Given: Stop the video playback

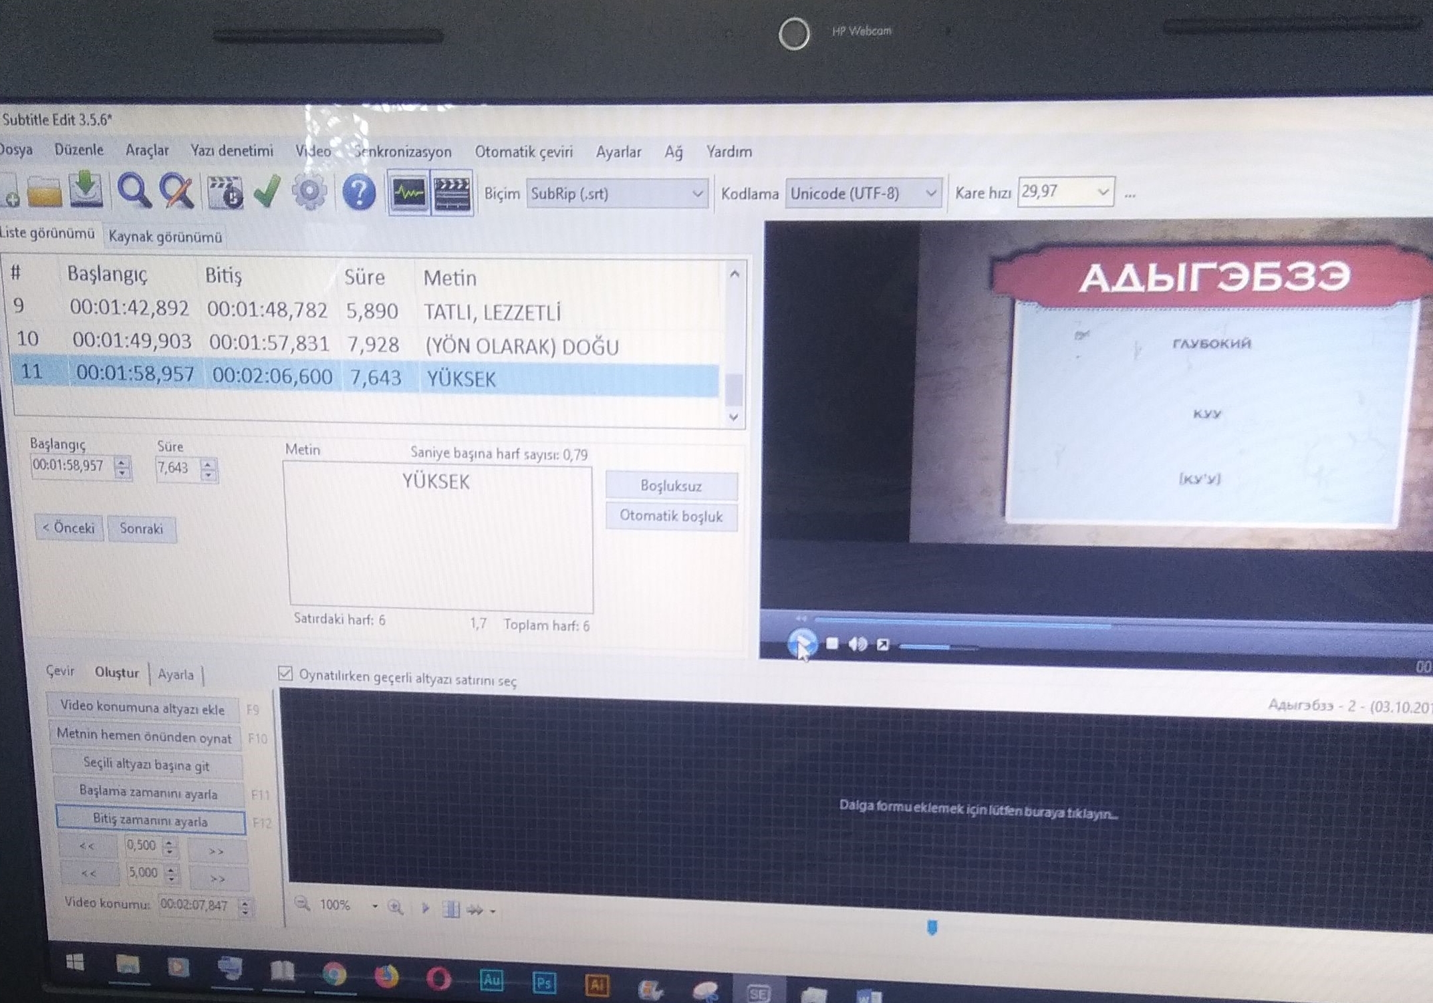Looking at the screenshot, I should (x=832, y=643).
